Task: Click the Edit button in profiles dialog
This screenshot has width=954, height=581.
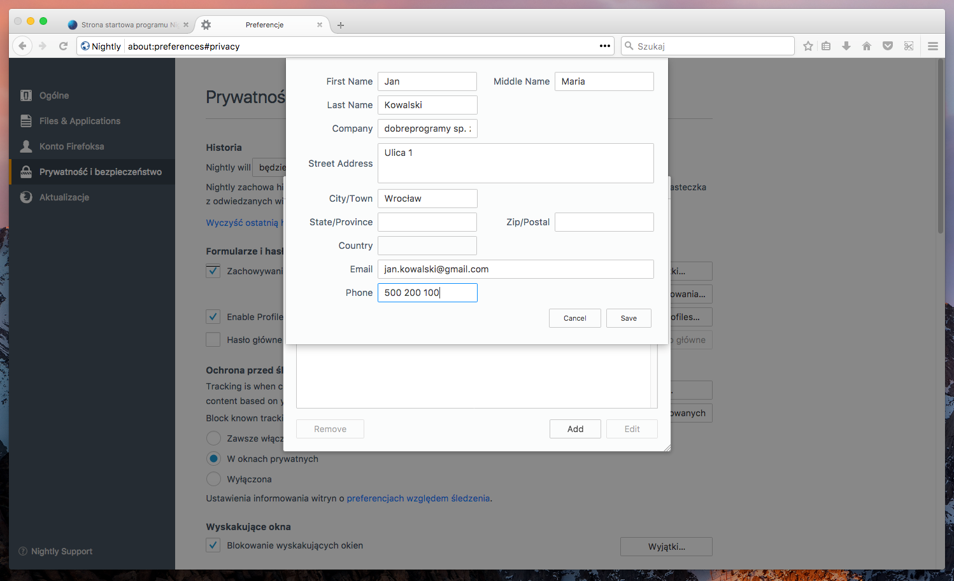Action: pyautogui.click(x=632, y=429)
